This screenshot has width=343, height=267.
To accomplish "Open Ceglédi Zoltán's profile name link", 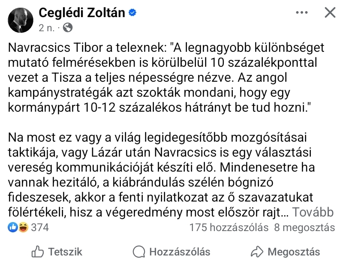I will pyautogui.click(x=82, y=13).
